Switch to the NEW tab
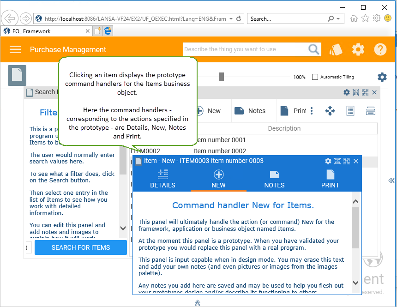 (x=218, y=179)
